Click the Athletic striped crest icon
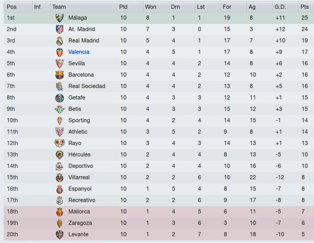The height and width of the screenshot is (243, 314). [60, 132]
